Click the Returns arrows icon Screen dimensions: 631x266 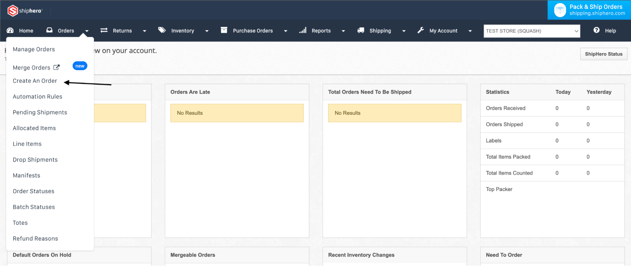[x=104, y=30]
